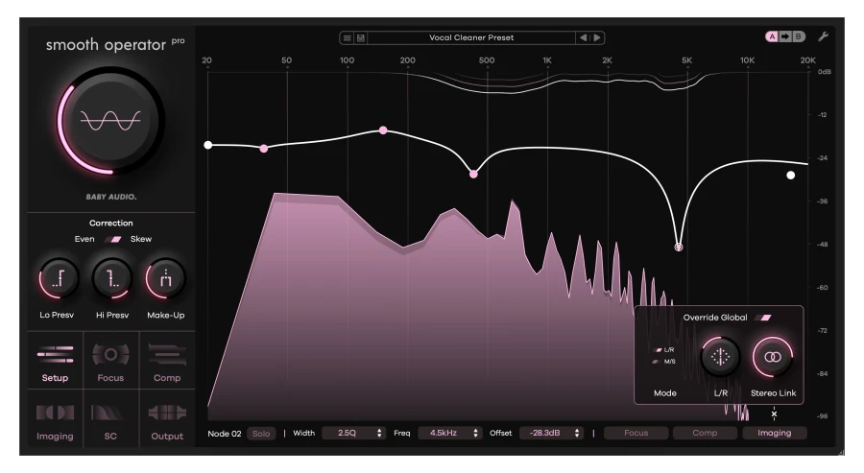The height and width of the screenshot is (473, 864).
Task: Open the SC sidechain tab
Action: (110, 419)
